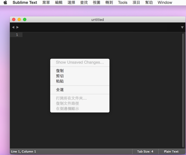Zoom the untitled window with green button

point(25,19)
